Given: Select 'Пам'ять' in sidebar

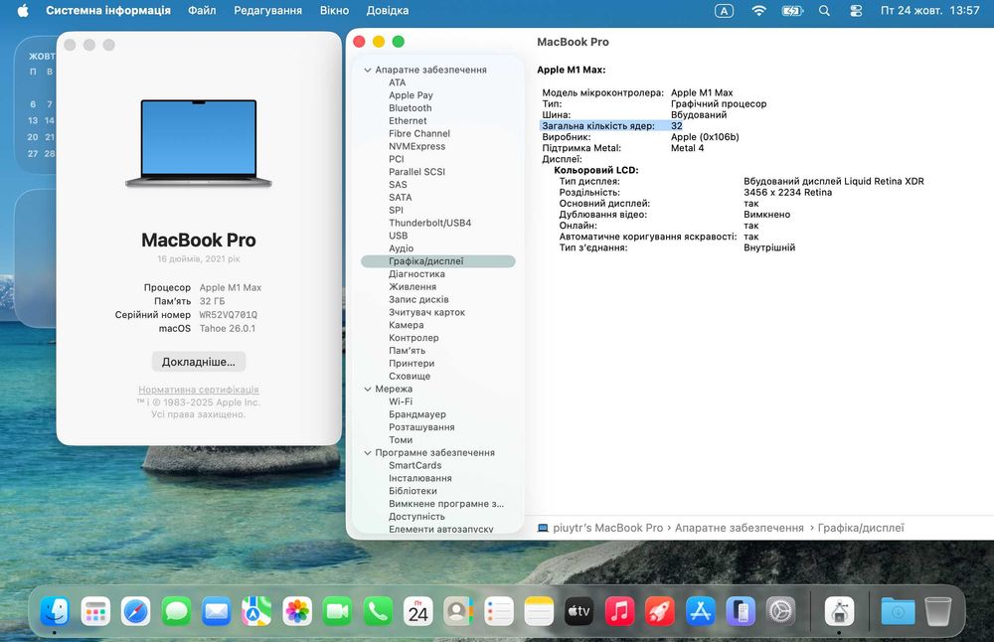Looking at the screenshot, I should coord(407,351).
